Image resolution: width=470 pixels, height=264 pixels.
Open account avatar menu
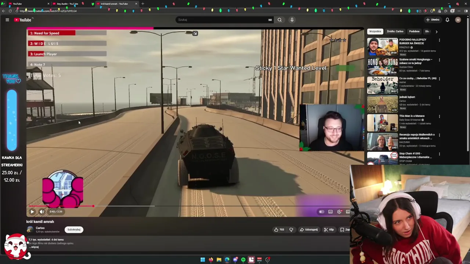(458, 20)
